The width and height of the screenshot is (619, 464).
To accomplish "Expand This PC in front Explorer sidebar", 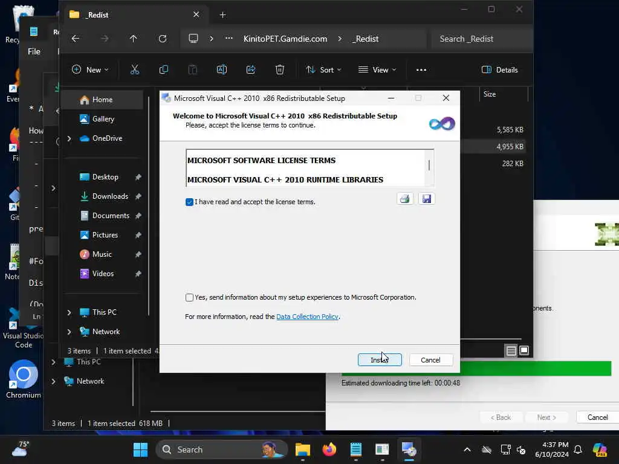I will pyautogui.click(x=70, y=312).
